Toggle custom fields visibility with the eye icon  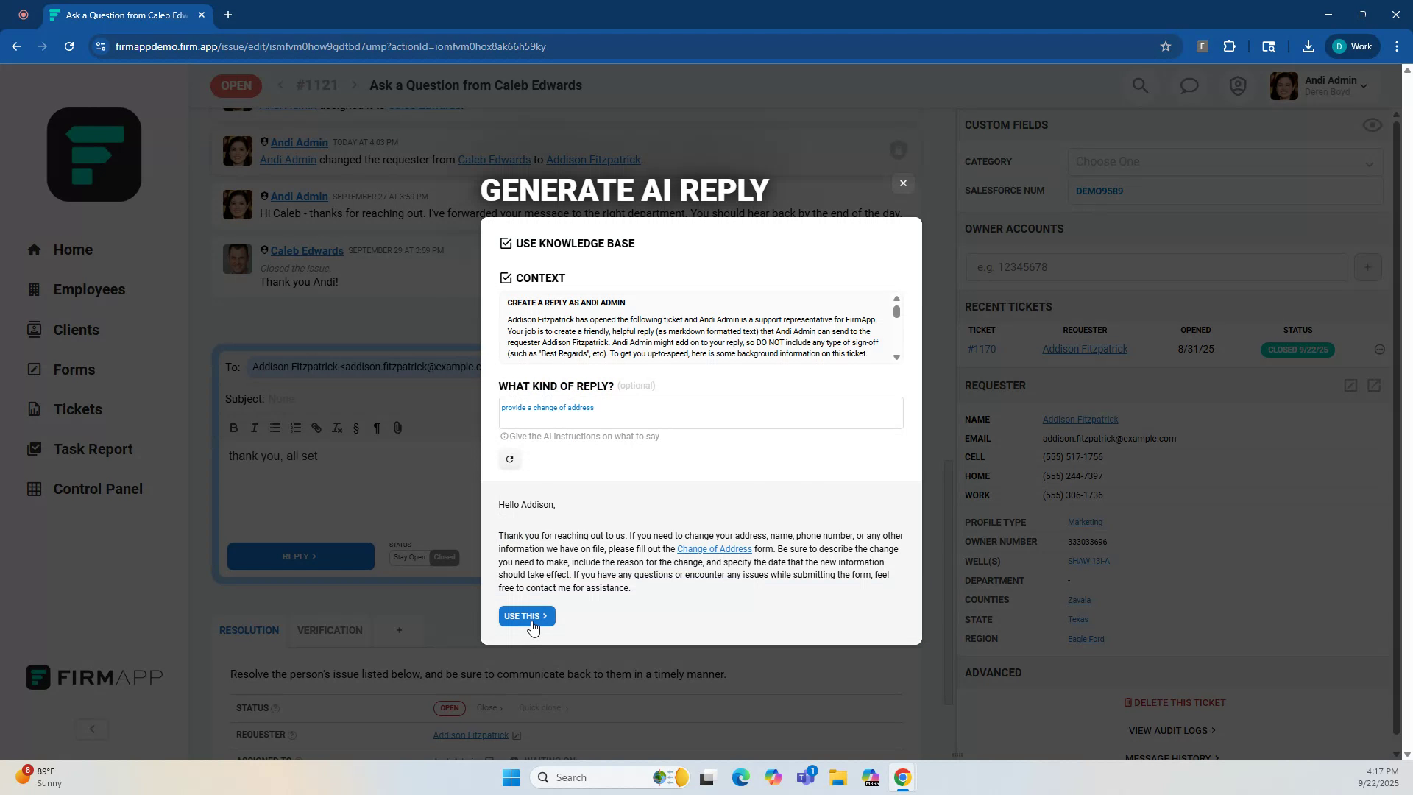(x=1372, y=125)
